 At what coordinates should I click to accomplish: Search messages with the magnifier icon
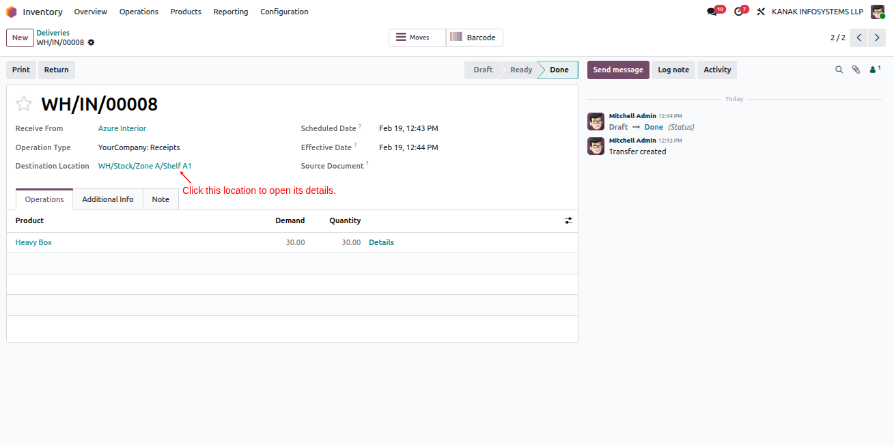[x=839, y=70]
